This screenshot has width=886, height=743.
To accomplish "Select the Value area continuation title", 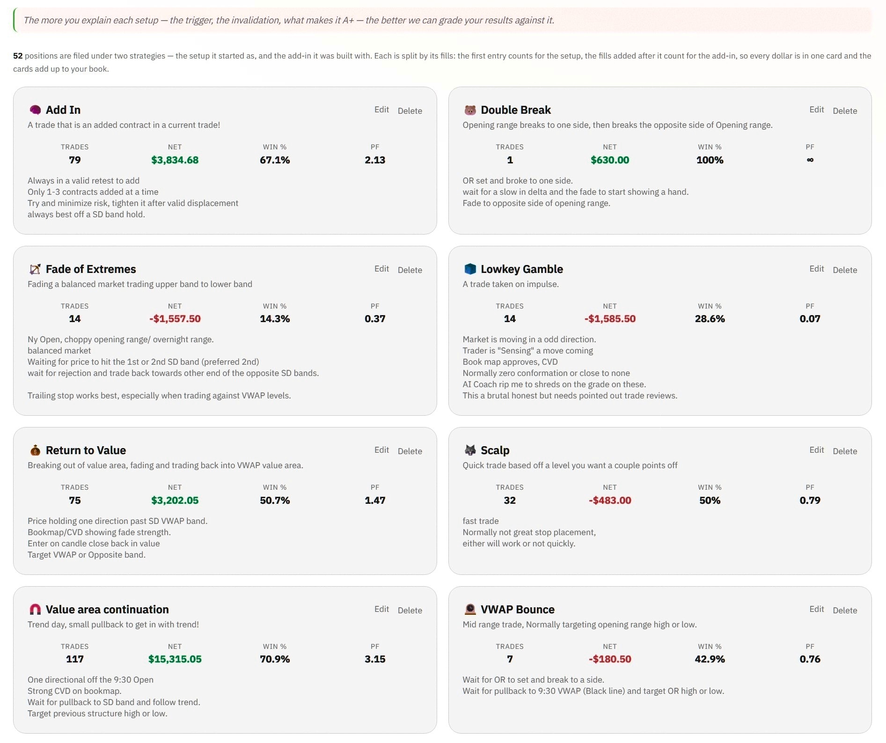I will click(x=107, y=610).
